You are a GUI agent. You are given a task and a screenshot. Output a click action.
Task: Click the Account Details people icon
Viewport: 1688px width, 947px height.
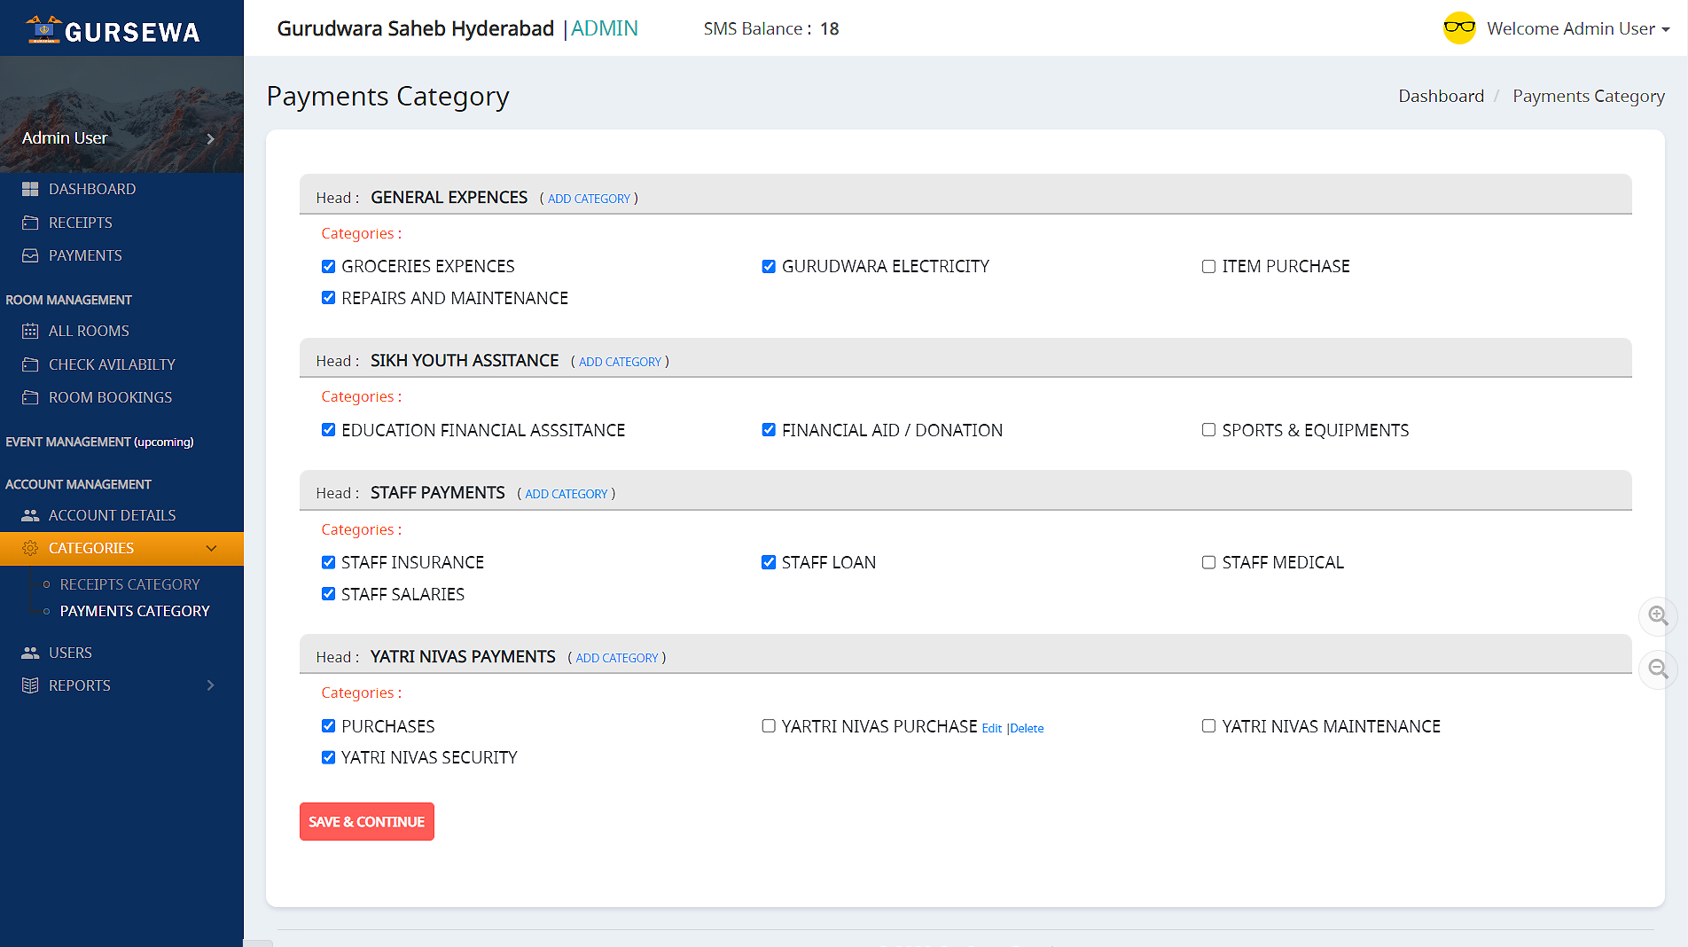click(30, 515)
